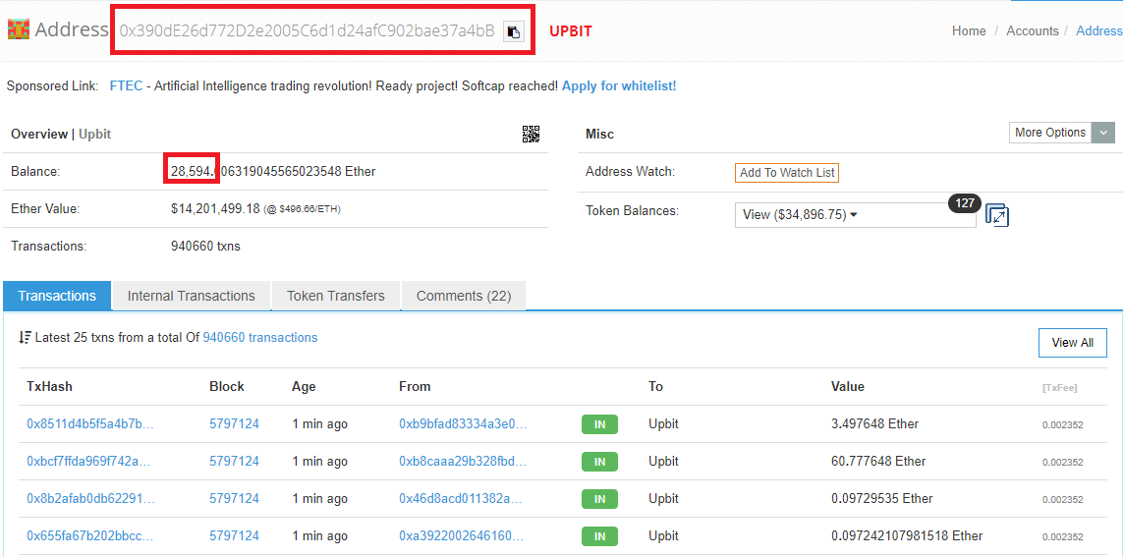Go to Home in the breadcrumb
This screenshot has width=1124, height=557.
click(969, 30)
